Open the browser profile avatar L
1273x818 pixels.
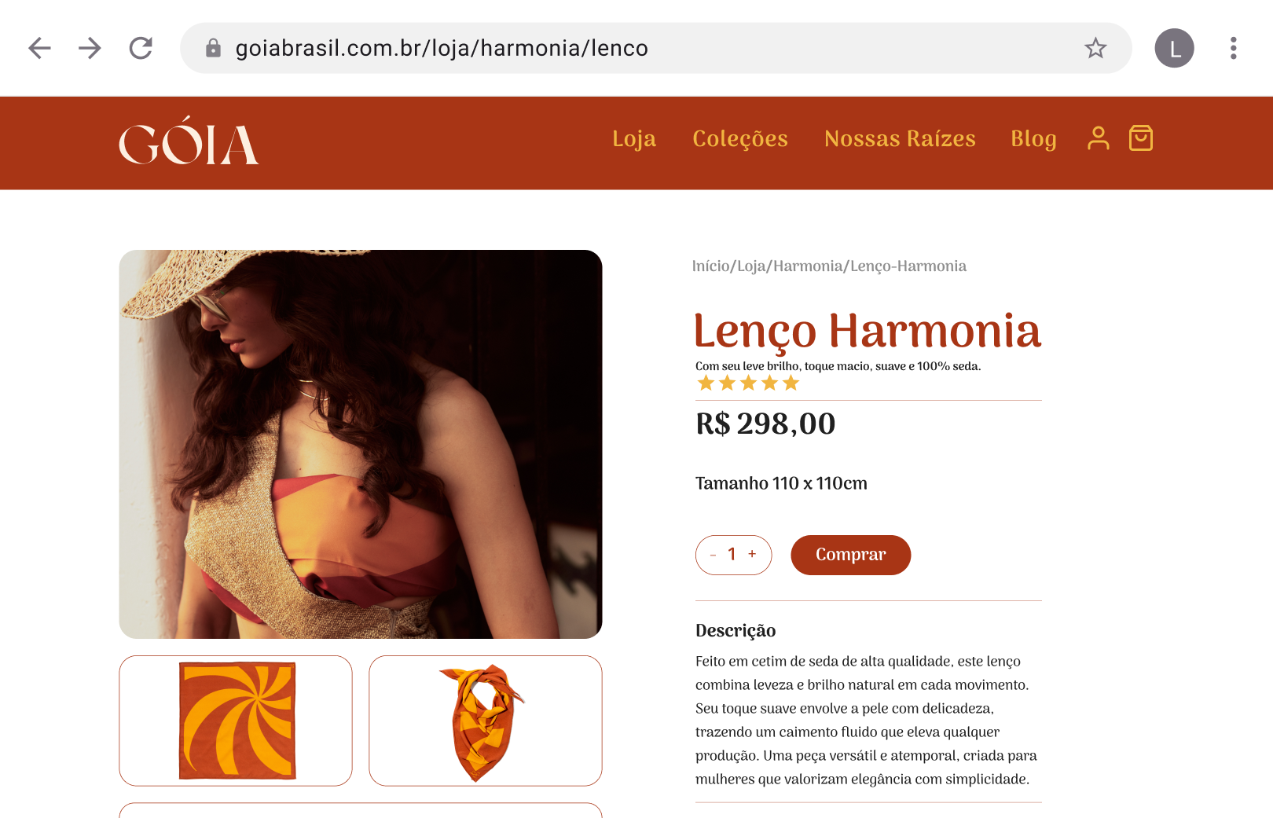[x=1174, y=48]
